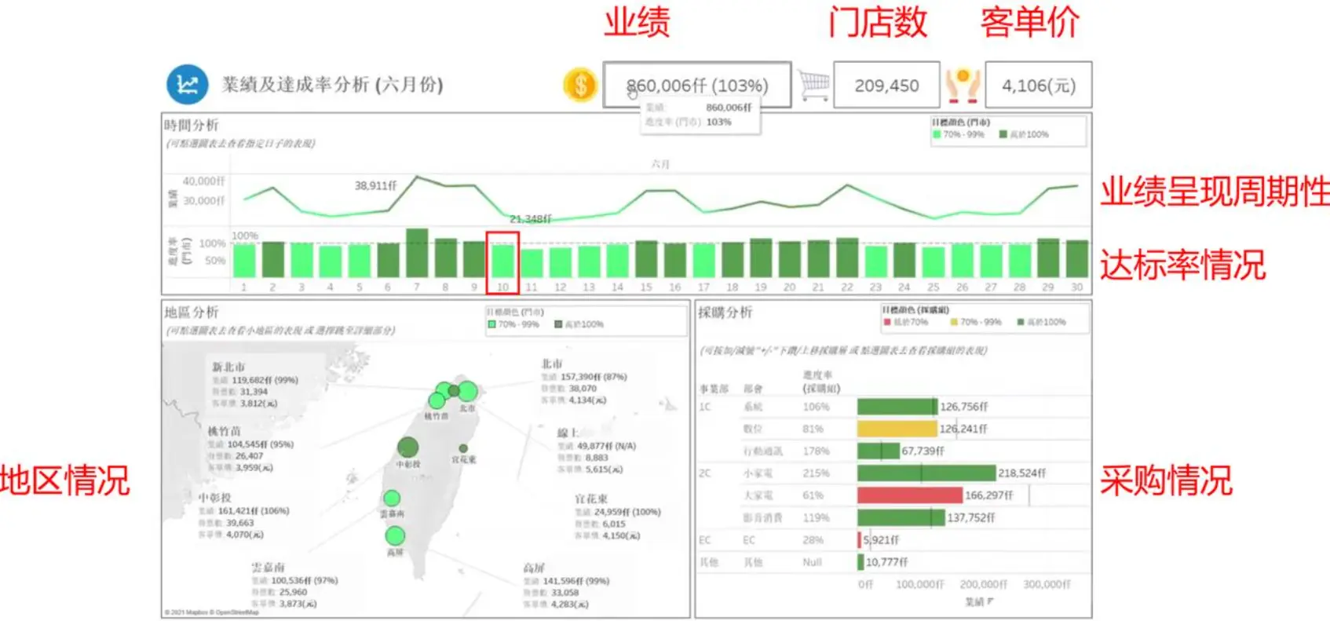Click the 215% achievement rate value

(x=816, y=473)
